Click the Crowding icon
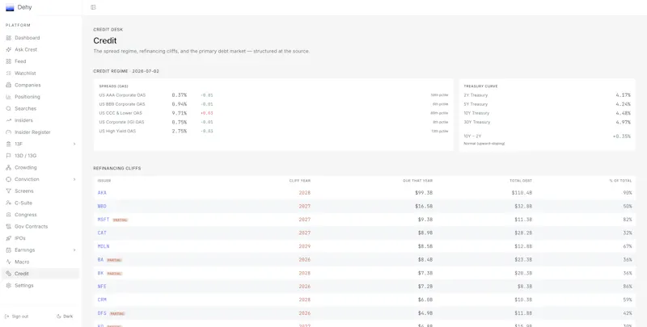The width and height of the screenshot is (647, 327). click(8, 168)
